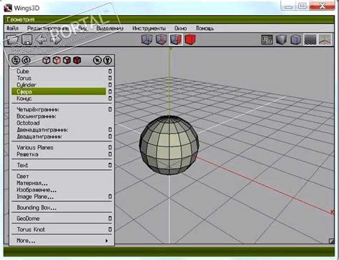Click the sphere object in the viewport
339x260 pixels.
point(169,145)
